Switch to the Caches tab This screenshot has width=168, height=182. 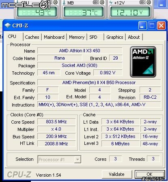coord(32,37)
